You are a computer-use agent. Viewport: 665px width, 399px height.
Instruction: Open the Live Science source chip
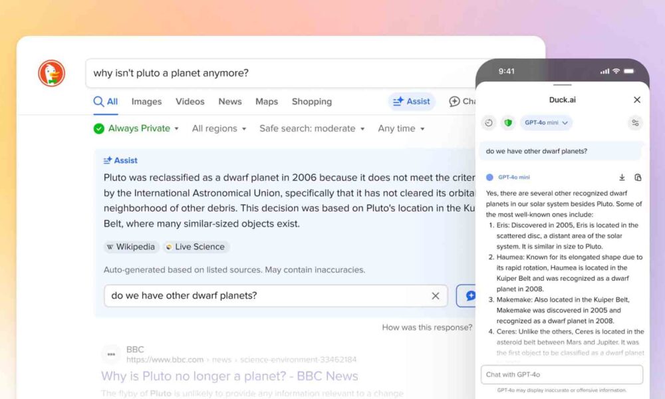(196, 247)
